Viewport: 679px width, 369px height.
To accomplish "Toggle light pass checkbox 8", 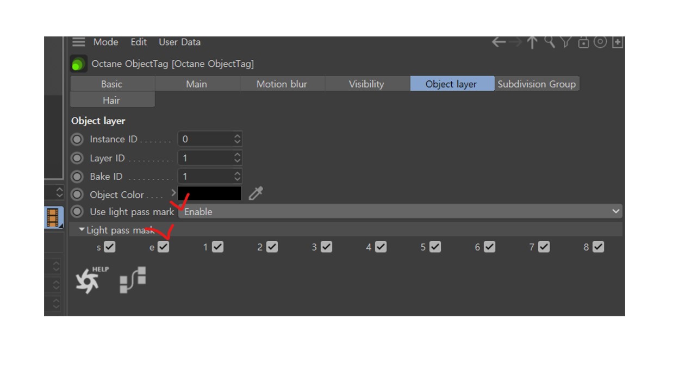I will click(598, 247).
